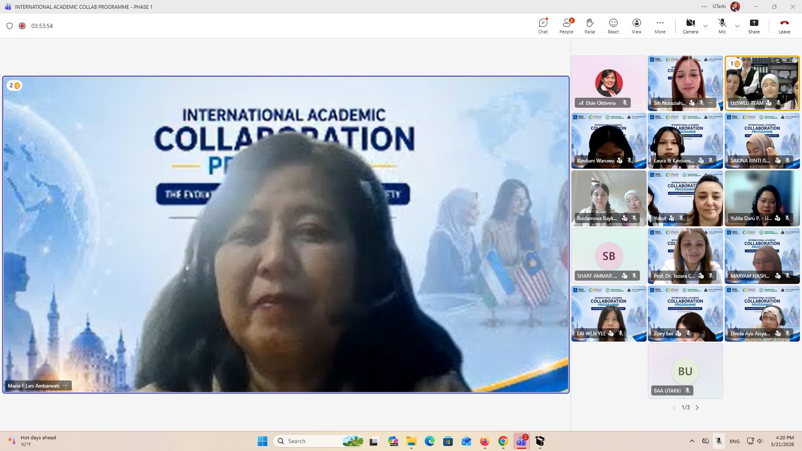Click the Teams logo in title bar
The width and height of the screenshot is (802, 451).
[8, 7]
